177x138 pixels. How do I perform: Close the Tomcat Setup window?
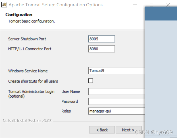[x=168, y=5]
